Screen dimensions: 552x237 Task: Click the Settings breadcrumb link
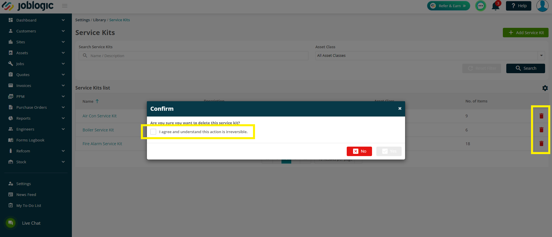point(83,20)
